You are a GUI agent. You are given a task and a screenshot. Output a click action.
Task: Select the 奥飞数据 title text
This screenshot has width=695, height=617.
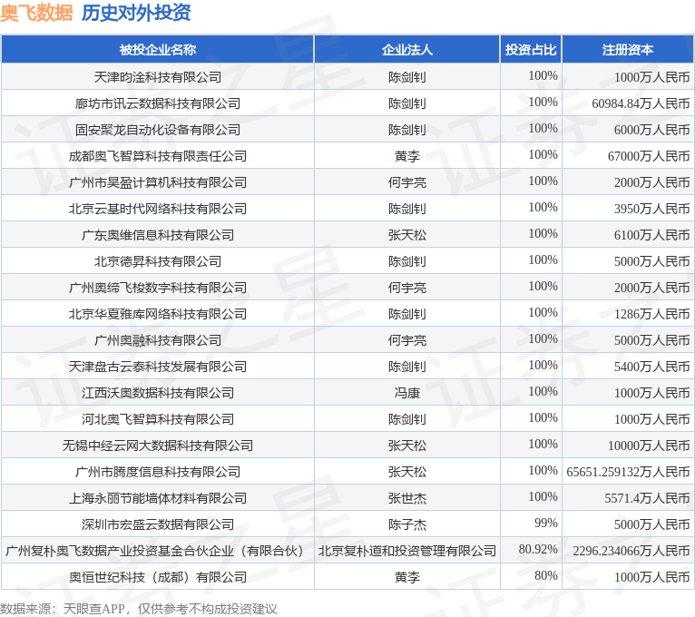pyautogui.click(x=36, y=13)
